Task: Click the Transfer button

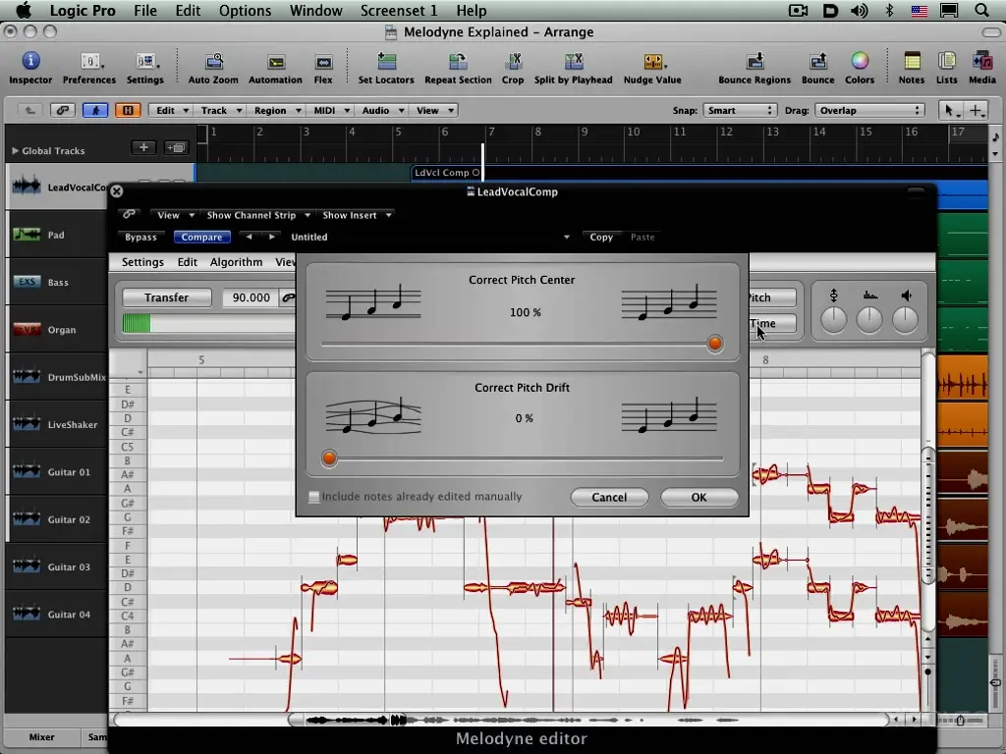Action: click(166, 297)
